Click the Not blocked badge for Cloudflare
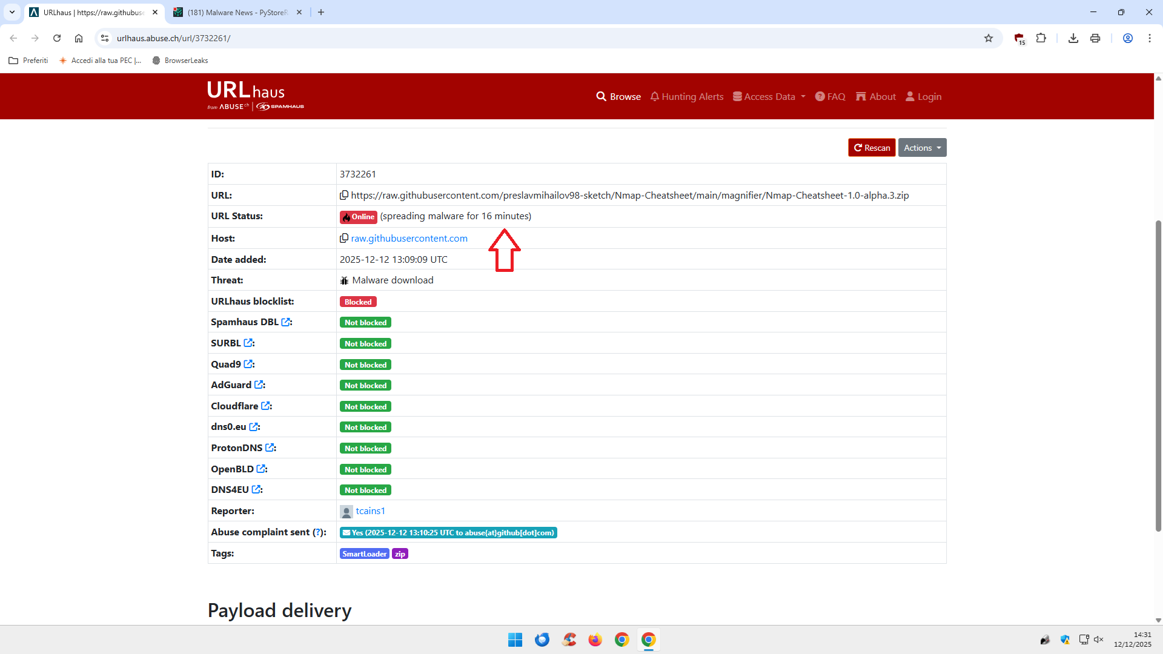This screenshot has height=654, width=1163. tap(365, 406)
